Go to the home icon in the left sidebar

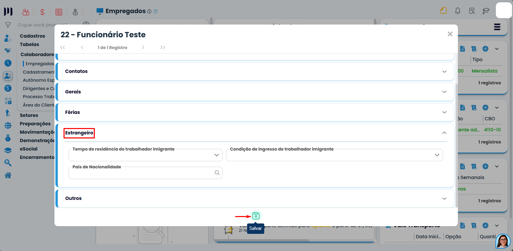(x=8, y=175)
